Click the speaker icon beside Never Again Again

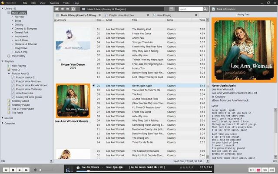(x=94, y=86)
